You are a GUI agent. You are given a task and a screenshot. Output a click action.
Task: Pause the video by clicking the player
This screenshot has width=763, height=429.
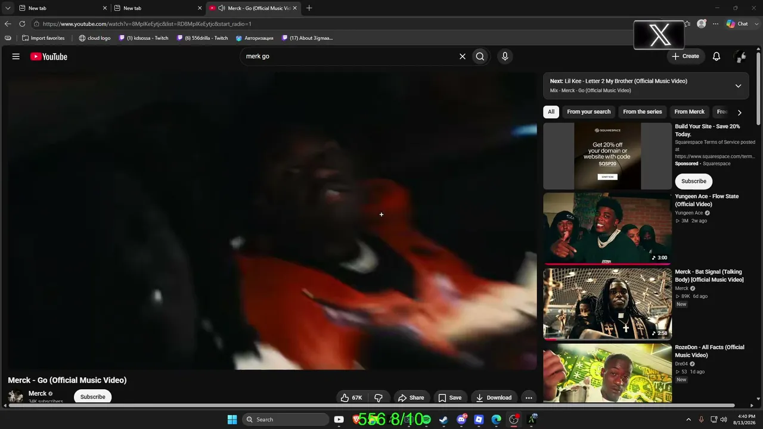tap(272, 221)
